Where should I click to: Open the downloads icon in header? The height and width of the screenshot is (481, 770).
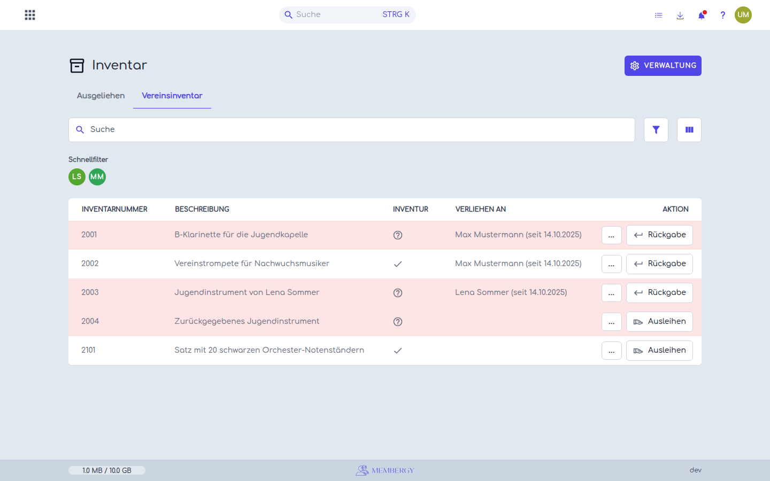680,15
